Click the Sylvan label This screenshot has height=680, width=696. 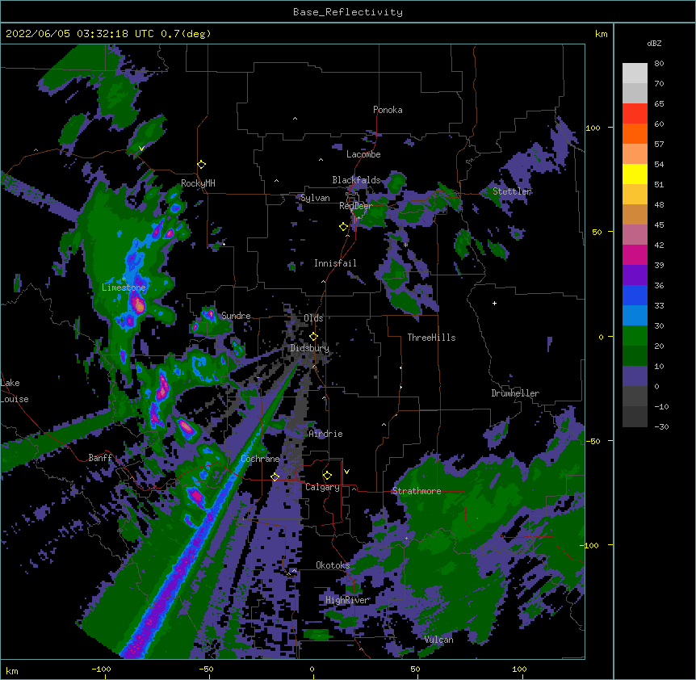click(x=315, y=198)
